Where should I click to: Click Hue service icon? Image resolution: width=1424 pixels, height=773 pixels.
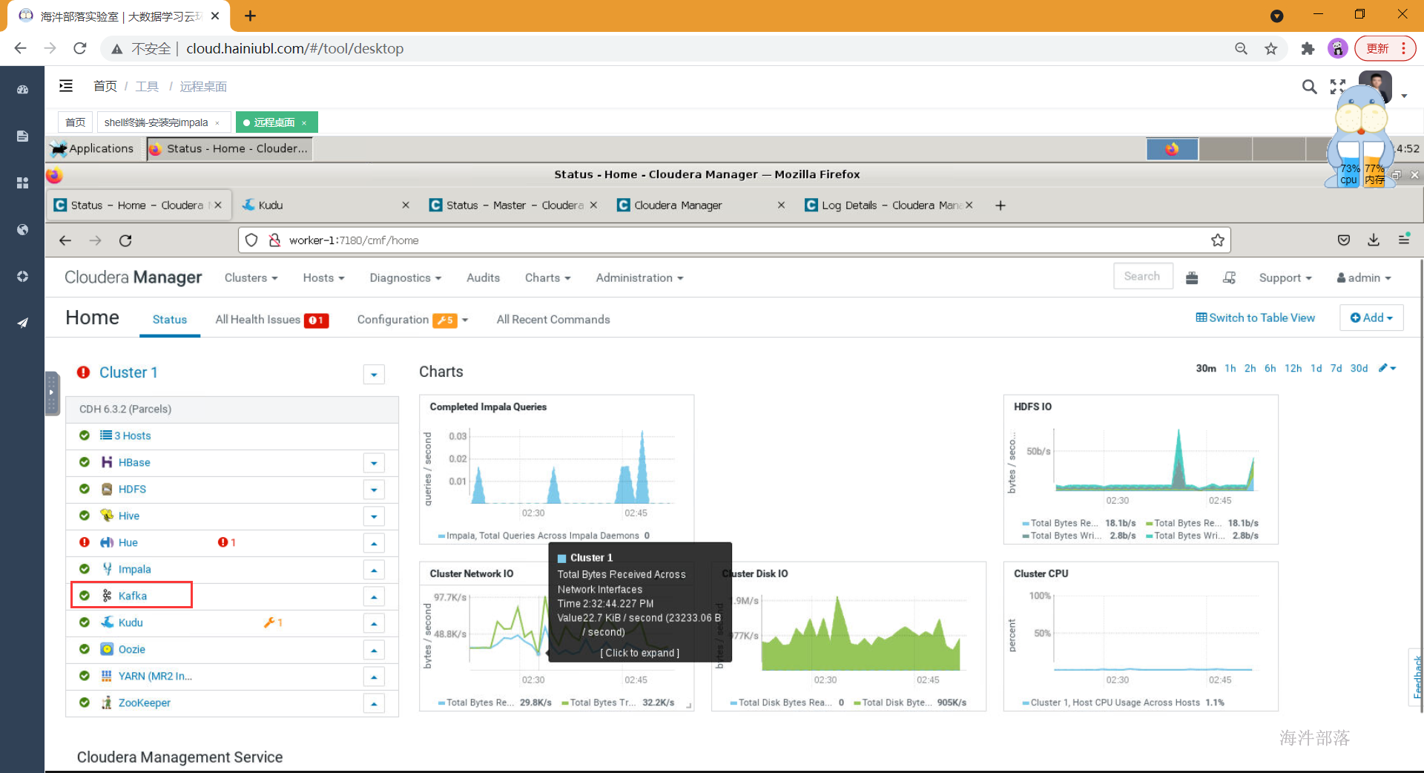(x=107, y=542)
